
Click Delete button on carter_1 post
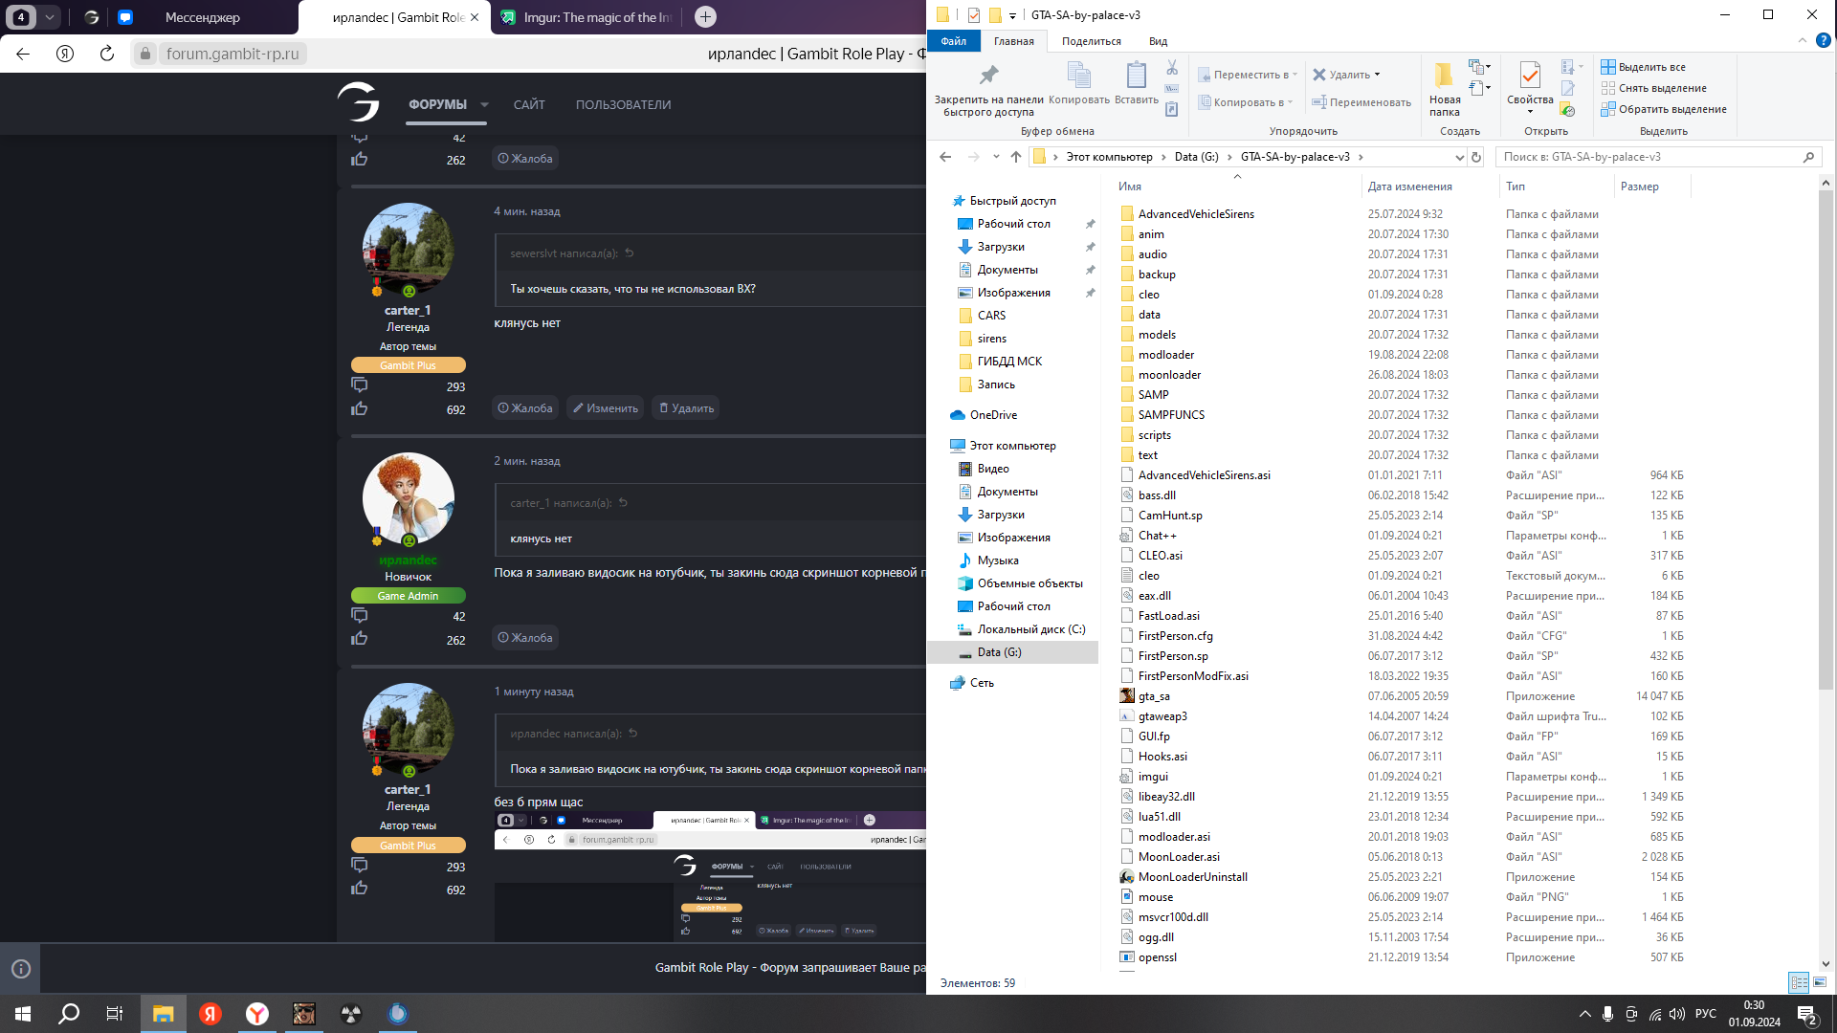point(687,408)
